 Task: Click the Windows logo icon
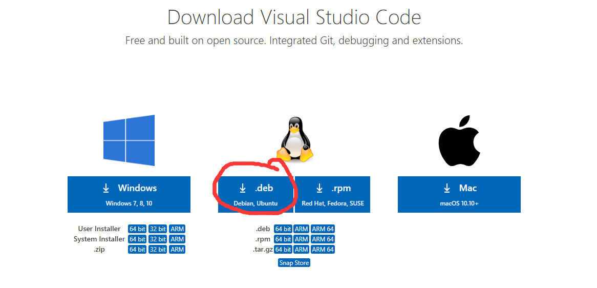129,140
